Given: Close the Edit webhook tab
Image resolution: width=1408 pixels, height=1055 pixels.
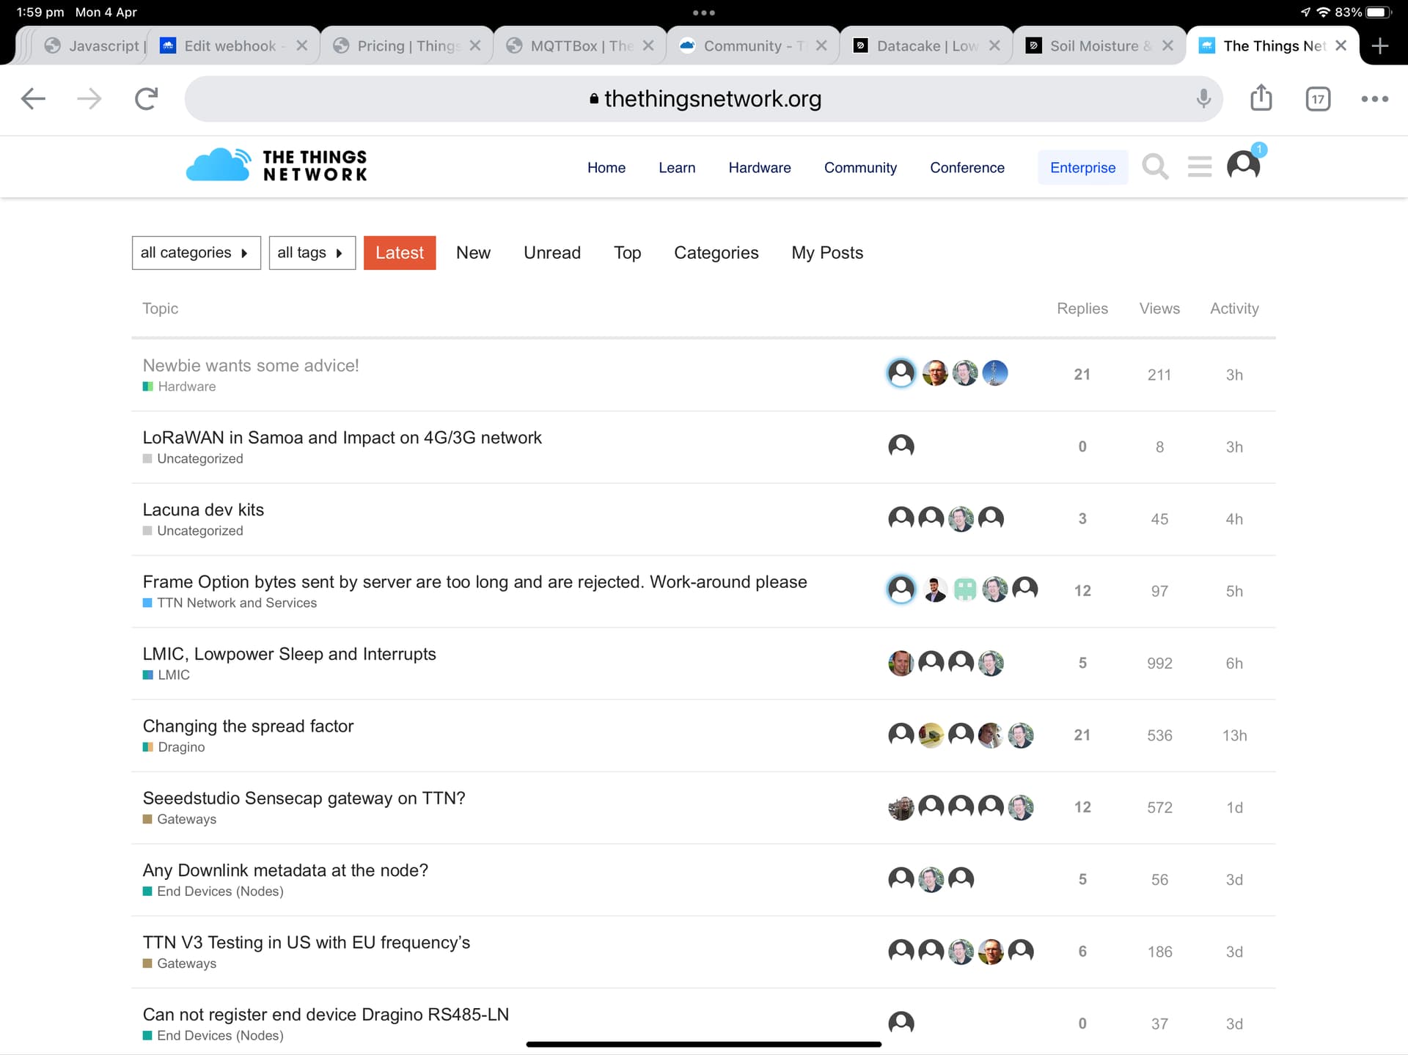Looking at the screenshot, I should coord(301,45).
